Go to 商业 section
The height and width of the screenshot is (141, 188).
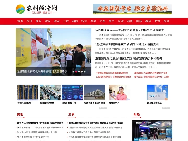point(38,21)
